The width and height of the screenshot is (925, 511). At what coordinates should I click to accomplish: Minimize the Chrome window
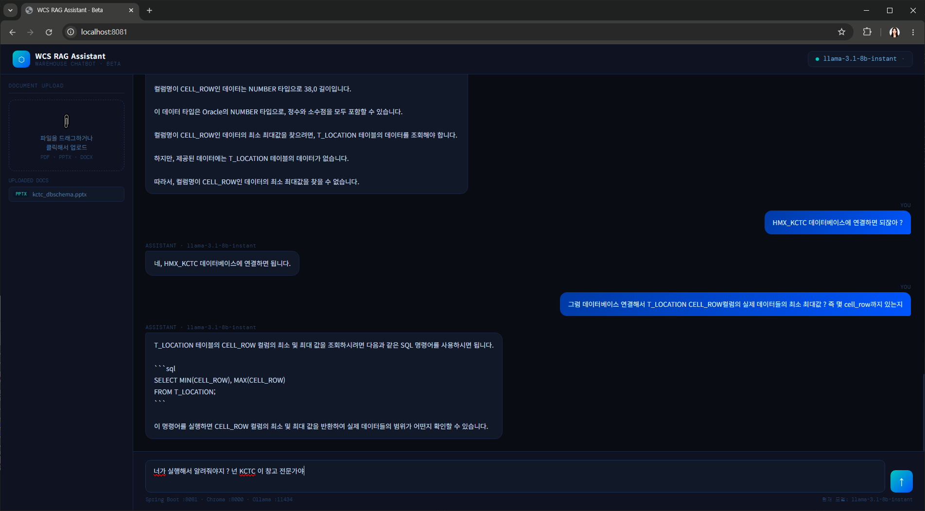click(866, 10)
